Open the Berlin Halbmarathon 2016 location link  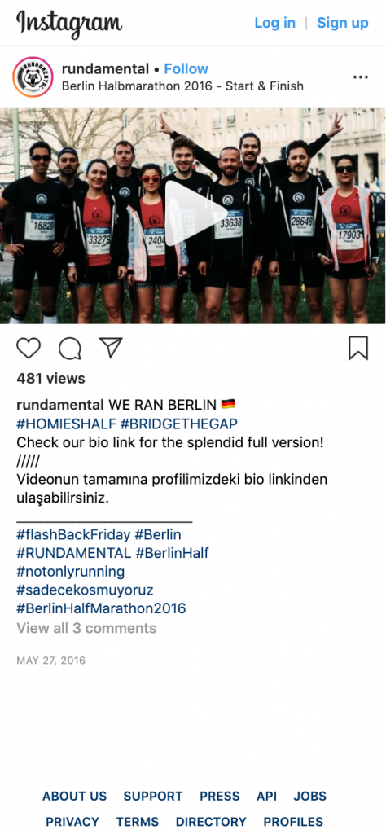pyautogui.click(x=183, y=86)
